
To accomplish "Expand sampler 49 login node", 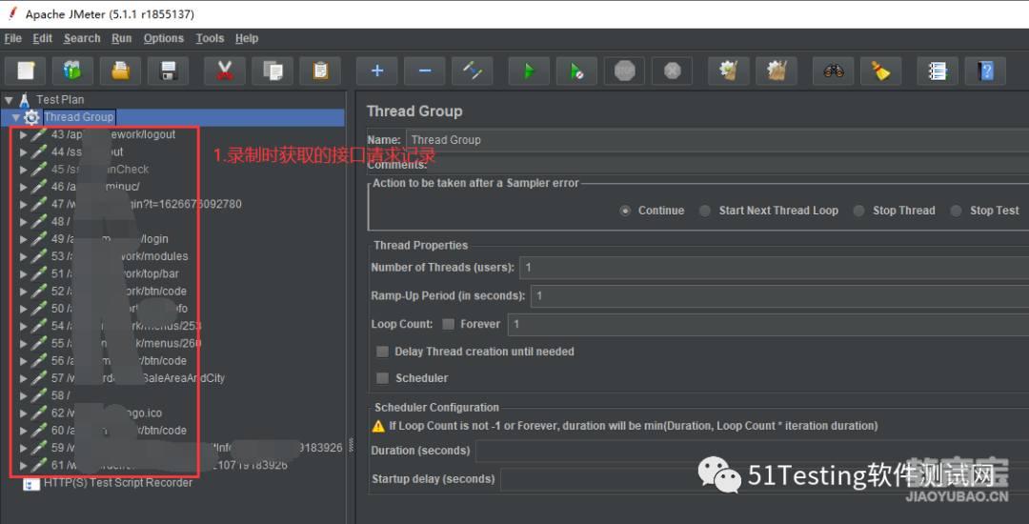I will pyautogui.click(x=24, y=239).
